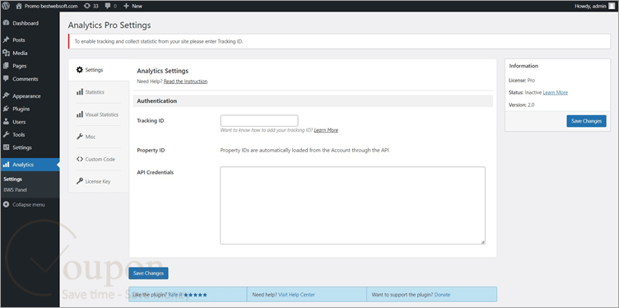This screenshot has width=619, height=308.
Task: Open Visit Help Center link
Action: click(x=296, y=295)
